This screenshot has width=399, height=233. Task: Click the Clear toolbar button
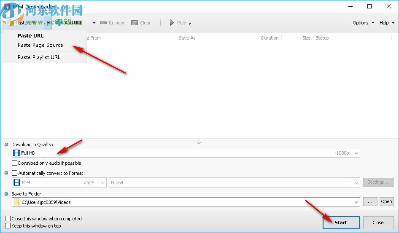tap(141, 23)
